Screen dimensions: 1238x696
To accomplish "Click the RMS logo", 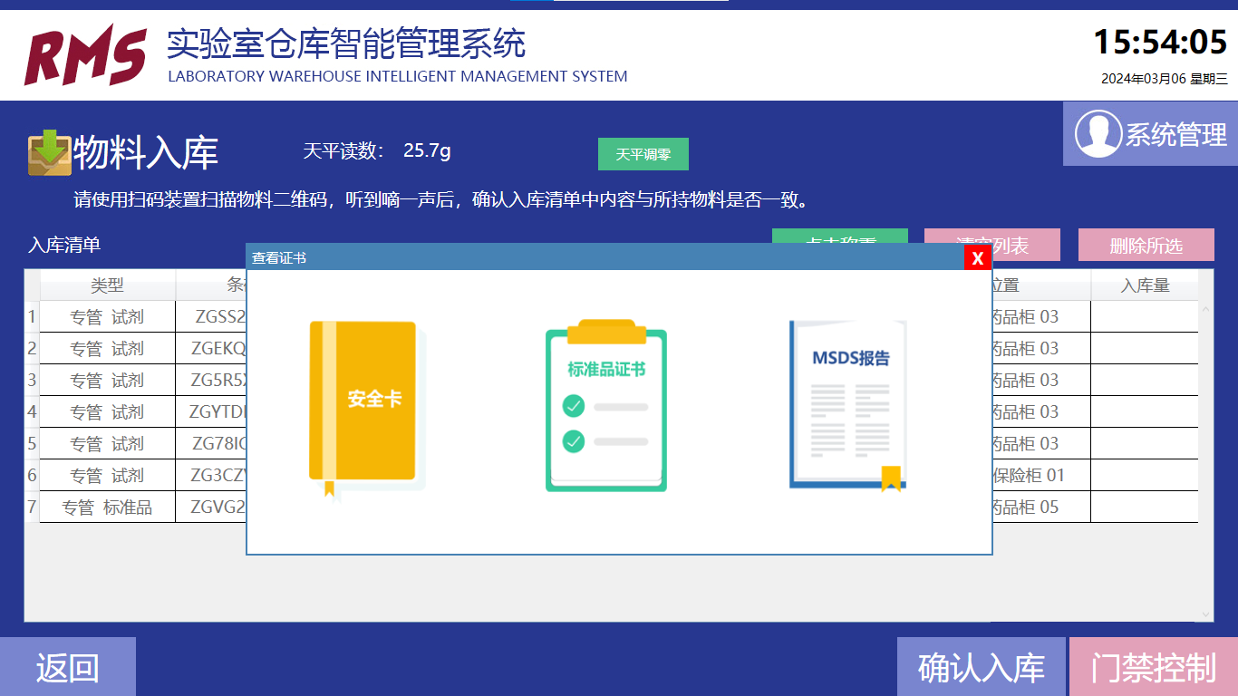I will coord(85,54).
